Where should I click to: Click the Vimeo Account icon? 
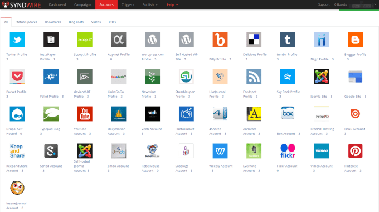(322, 151)
